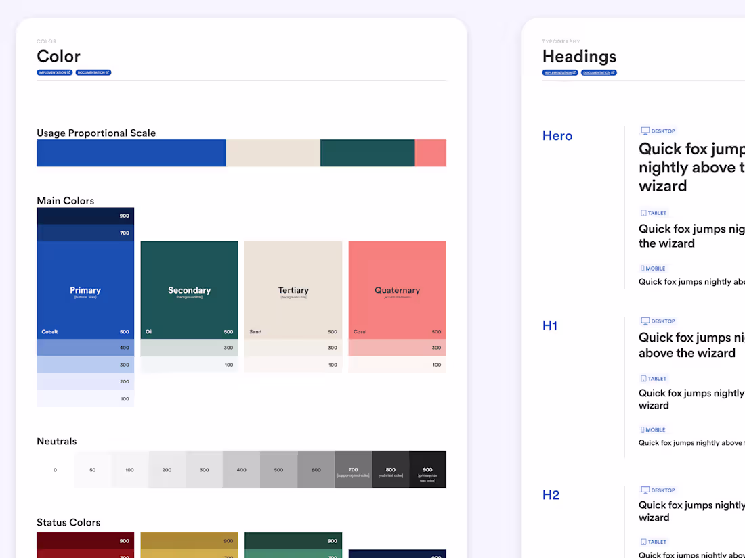The width and height of the screenshot is (745, 558).
Task: Click "above the wizard" in the H1 desktop sample
Action: [x=687, y=353]
